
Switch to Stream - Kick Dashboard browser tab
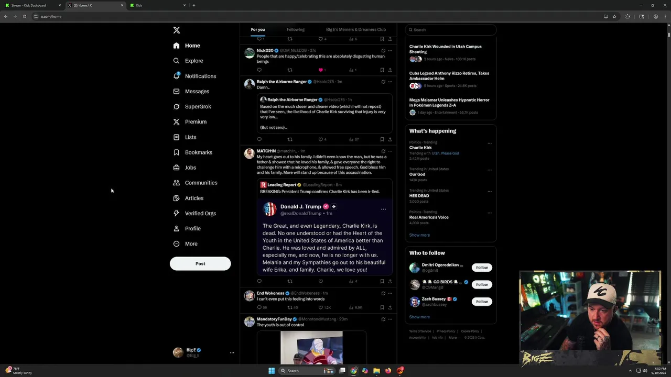point(31,5)
